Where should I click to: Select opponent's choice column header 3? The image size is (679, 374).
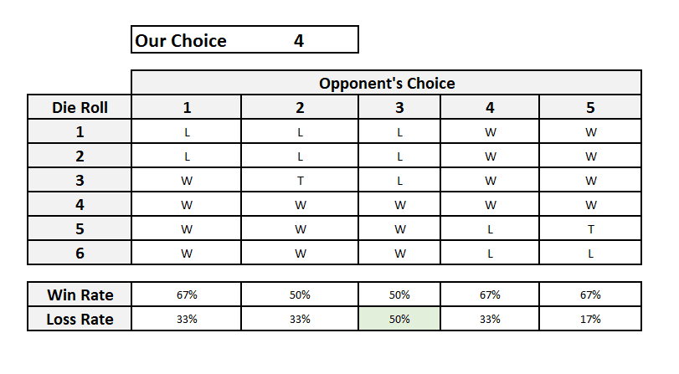[399, 107]
